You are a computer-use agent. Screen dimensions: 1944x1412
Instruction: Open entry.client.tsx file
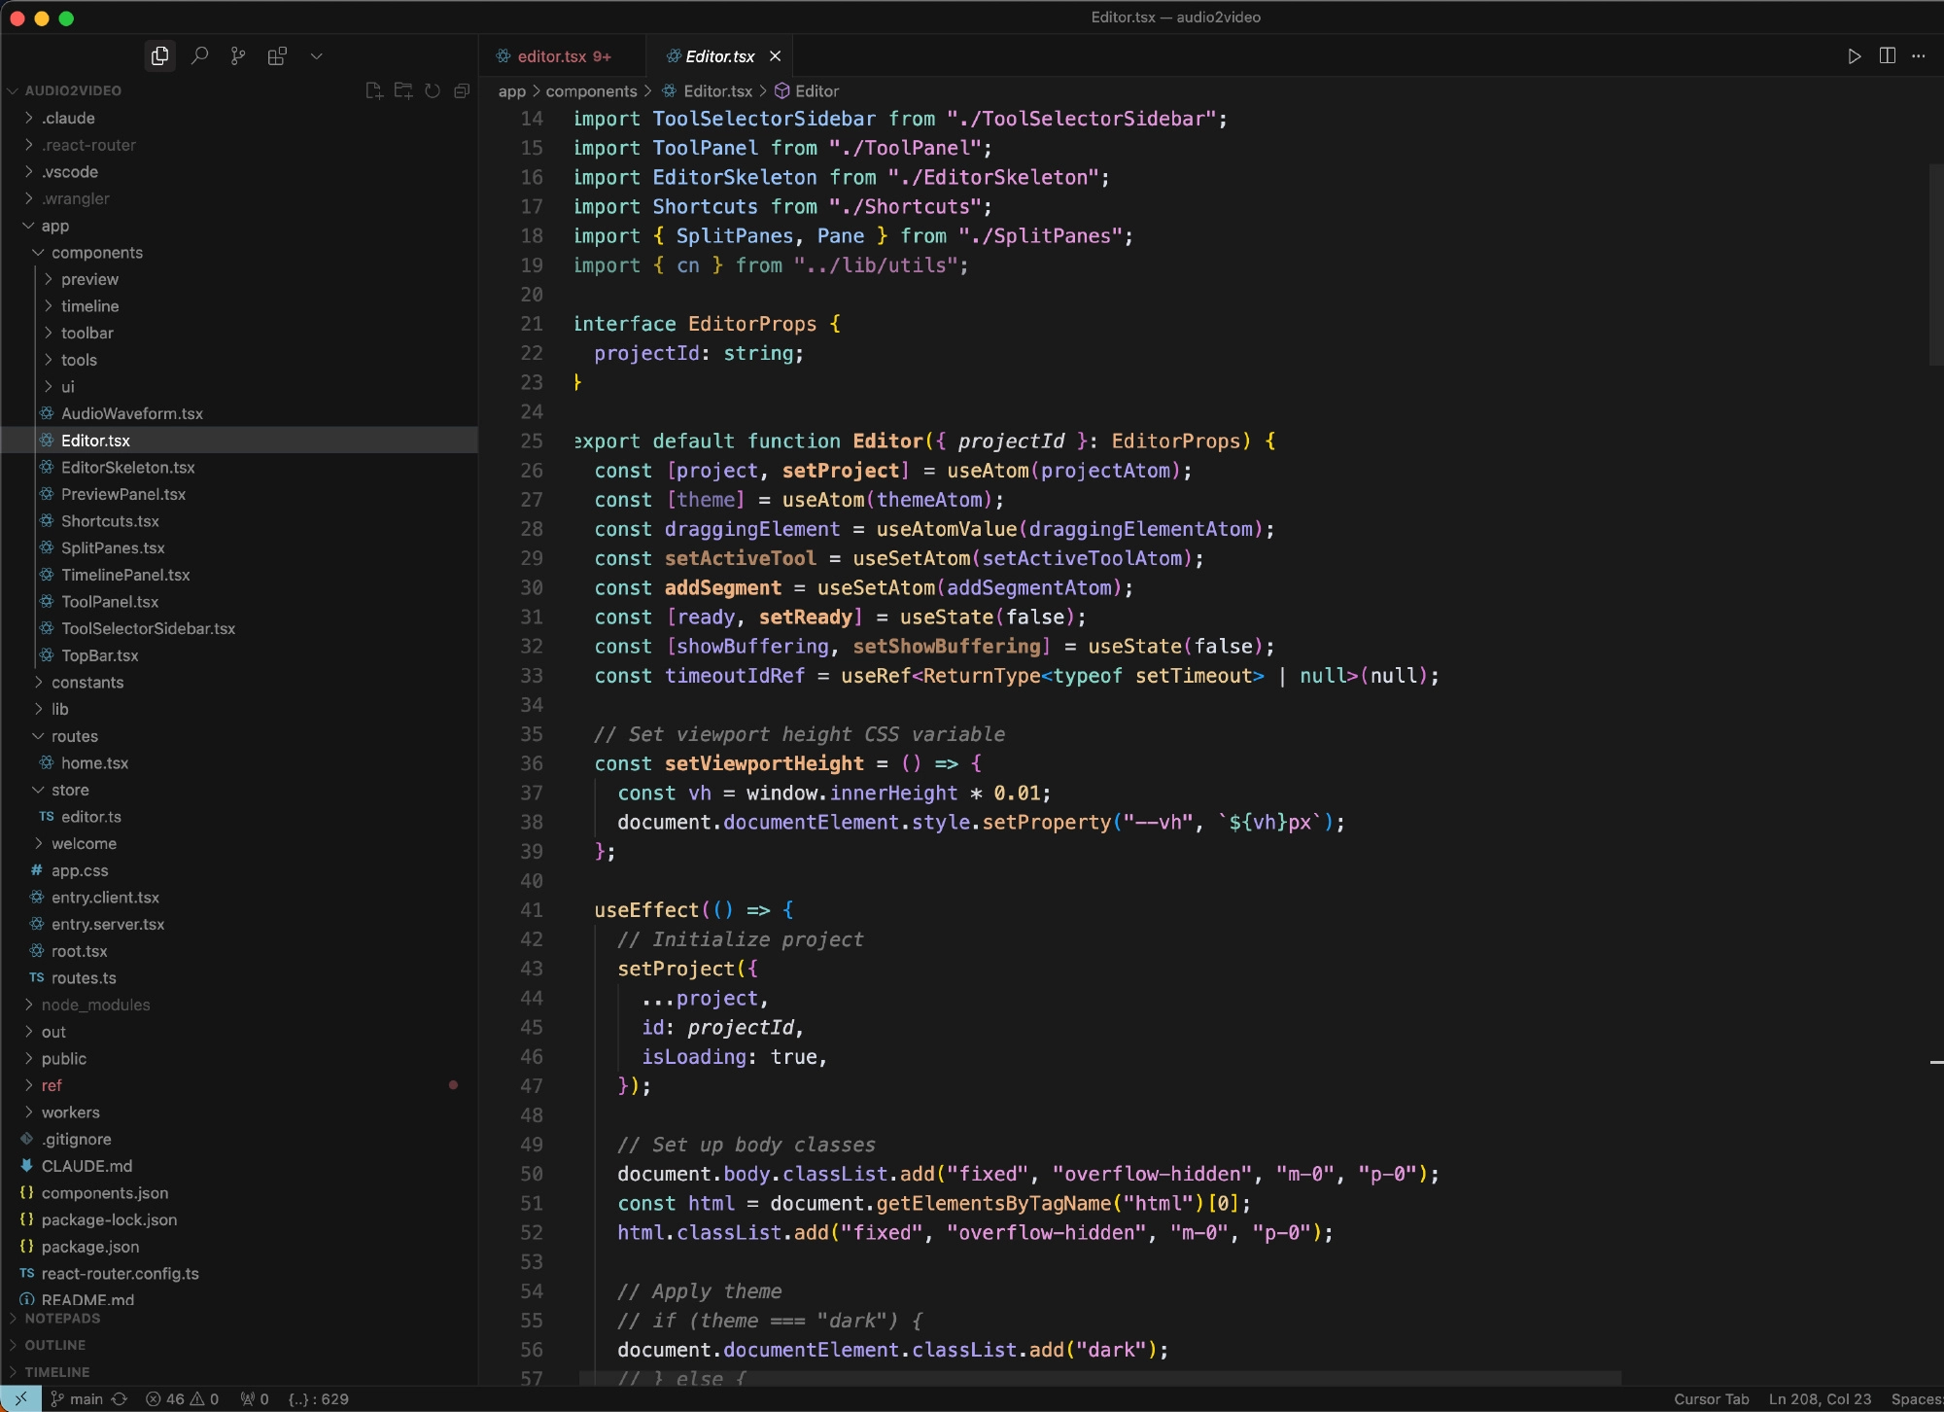click(x=105, y=897)
